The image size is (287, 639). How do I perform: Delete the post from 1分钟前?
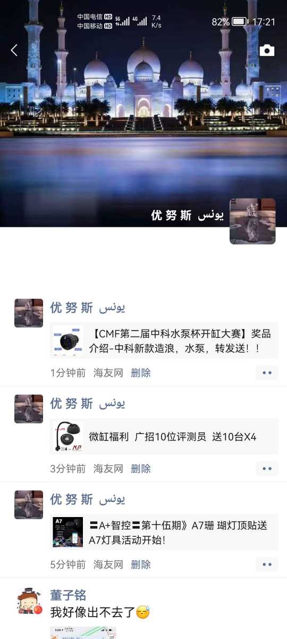pos(141,373)
